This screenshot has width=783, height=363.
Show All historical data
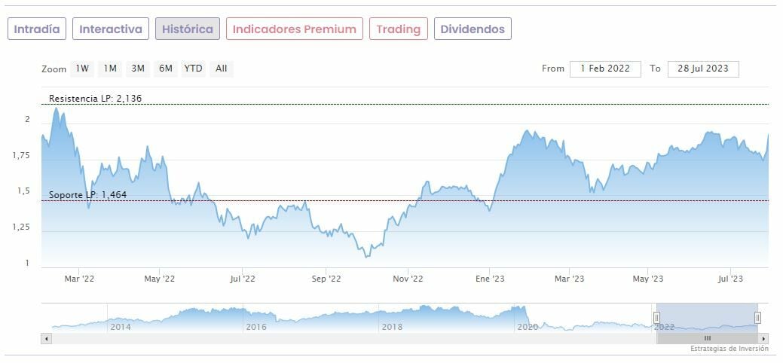coord(221,69)
